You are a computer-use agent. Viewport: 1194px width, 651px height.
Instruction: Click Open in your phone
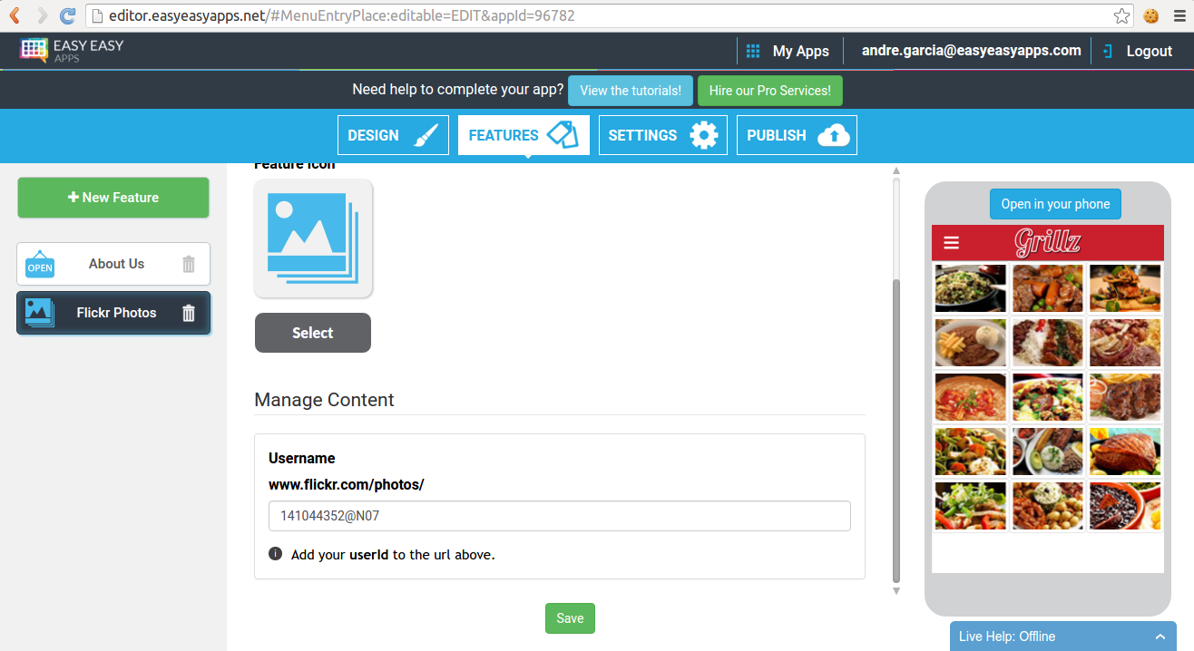click(x=1055, y=203)
